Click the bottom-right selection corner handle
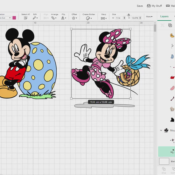175x175 pixels. [x=130, y=98]
